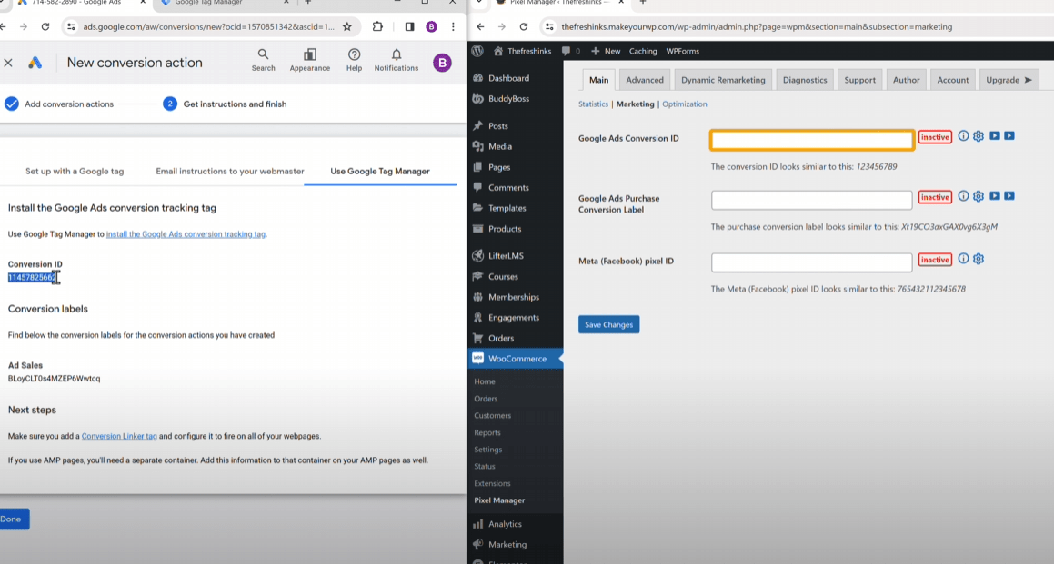This screenshot has width=1054, height=564.
Task: Click the Save Changes button
Action: coord(608,324)
